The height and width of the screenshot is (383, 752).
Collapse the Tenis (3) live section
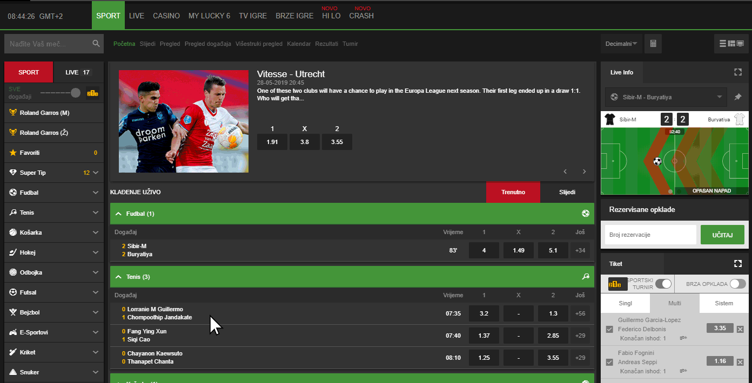[x=118, y=277]
